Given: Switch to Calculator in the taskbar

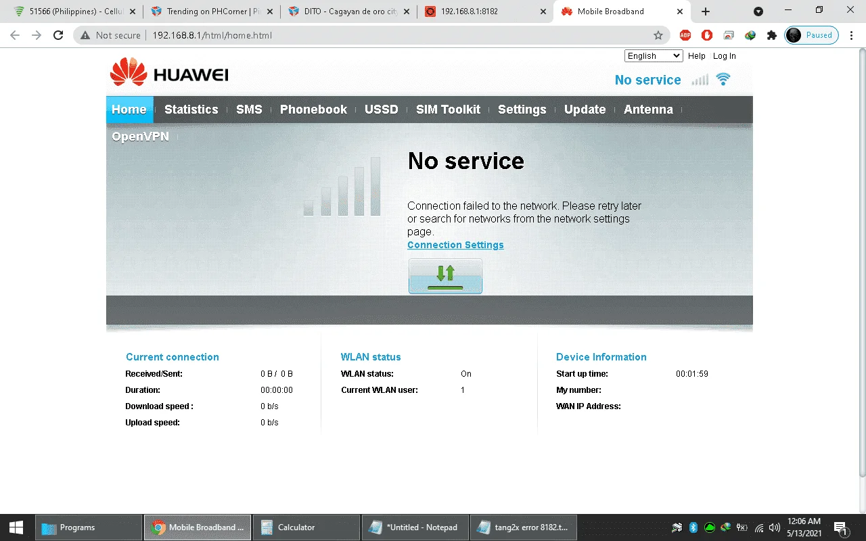Looking at the screenshot, I should click(306, 527).
